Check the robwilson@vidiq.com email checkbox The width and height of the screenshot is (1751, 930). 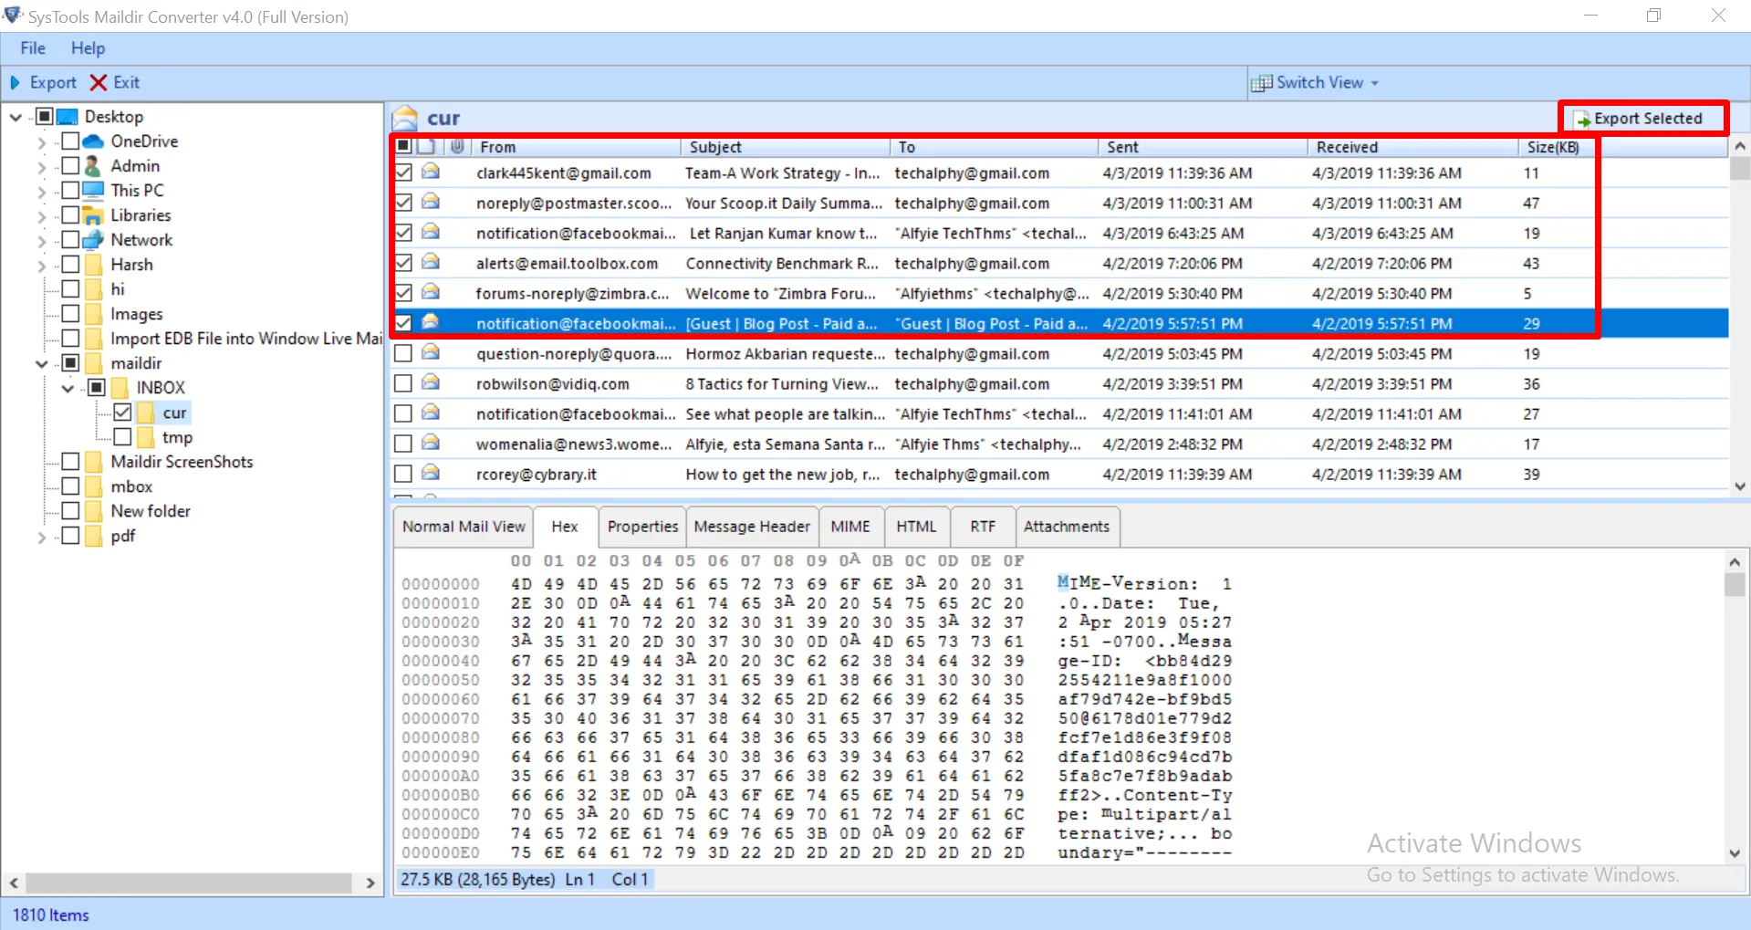[403, 383]
